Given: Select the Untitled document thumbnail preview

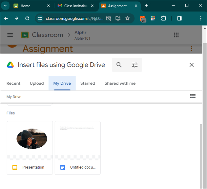Looking at the screenshot, I should point(77,140).
